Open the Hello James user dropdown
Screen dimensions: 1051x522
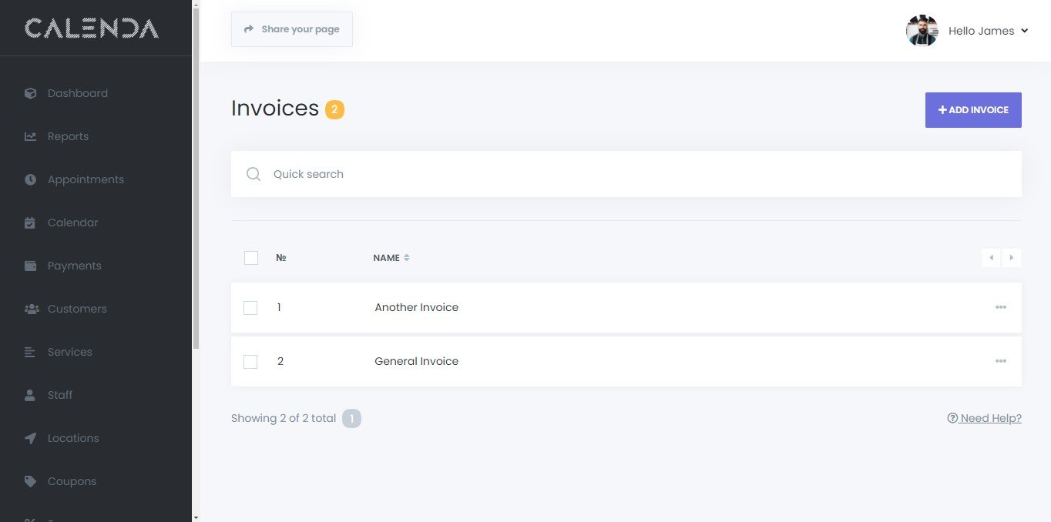click(988, 31)
